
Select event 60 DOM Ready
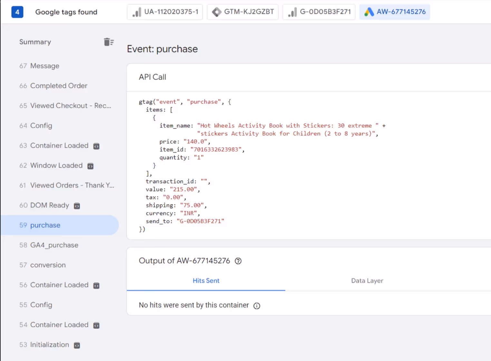click(x=60, y=205)
